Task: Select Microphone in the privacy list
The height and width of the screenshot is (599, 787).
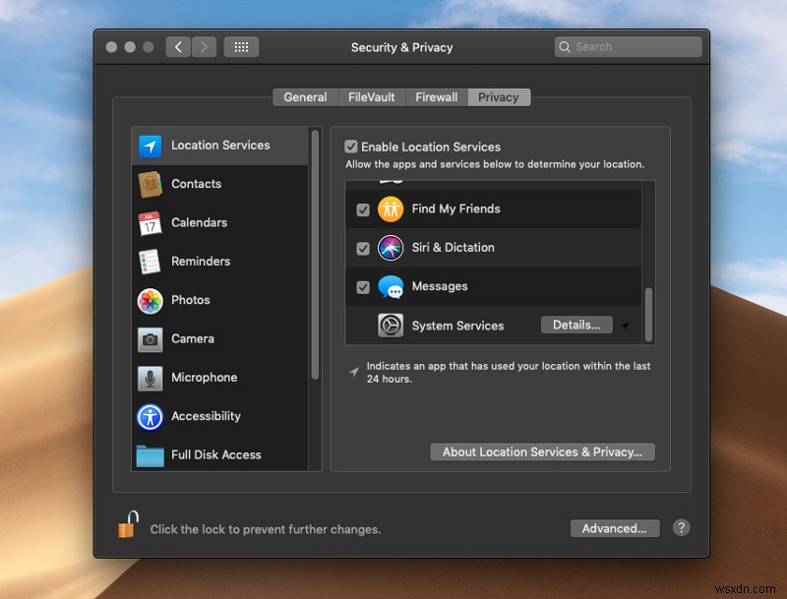Action: pos(204,378)
